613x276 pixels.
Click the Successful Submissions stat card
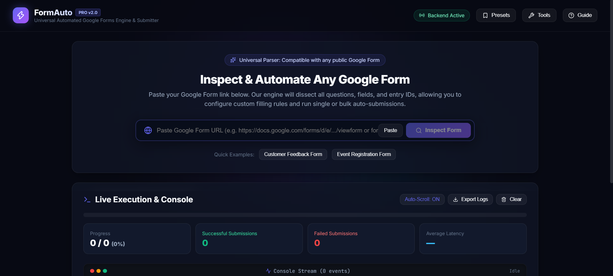(249, 239)
